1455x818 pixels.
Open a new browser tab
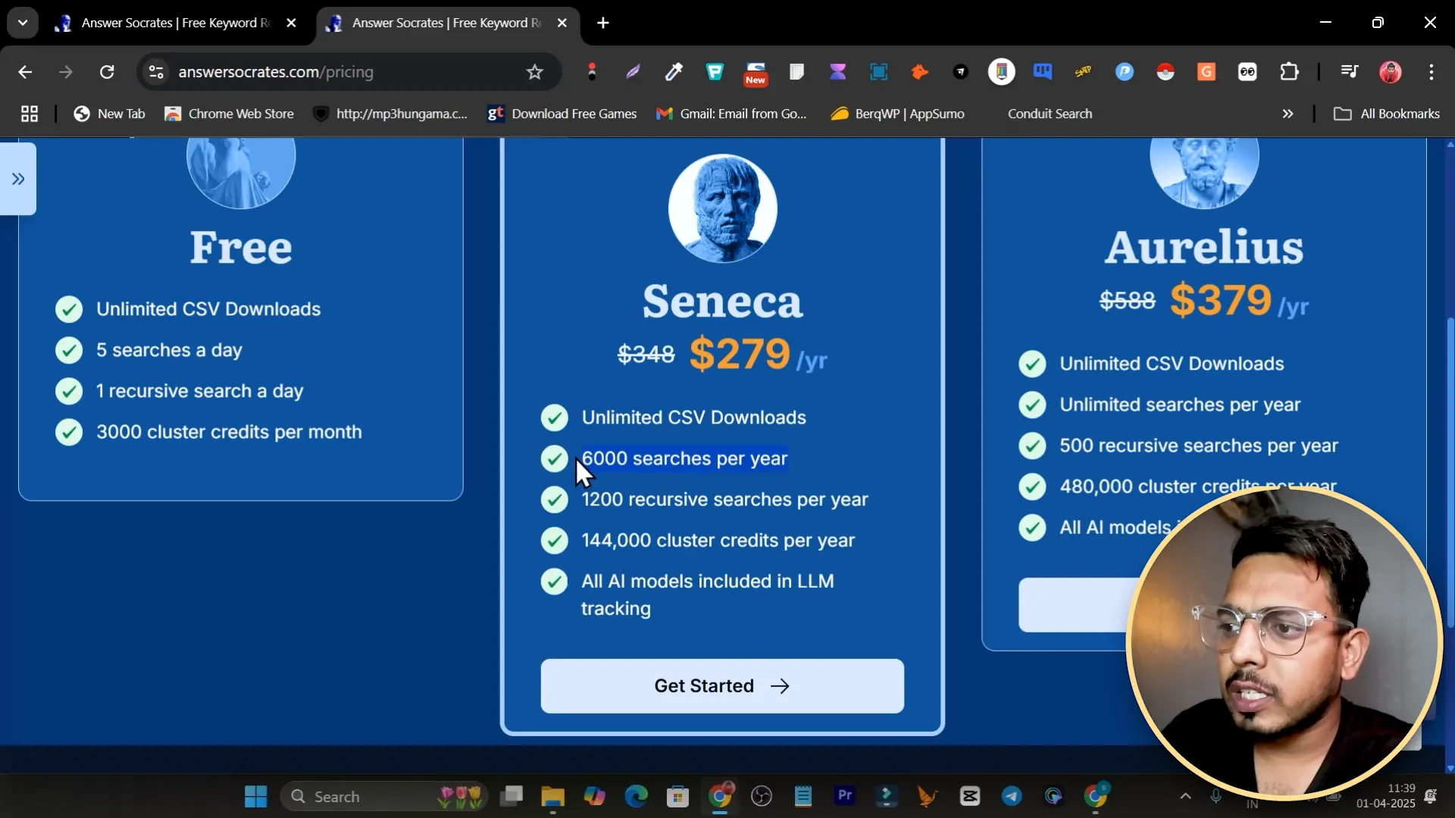point(602,23)
